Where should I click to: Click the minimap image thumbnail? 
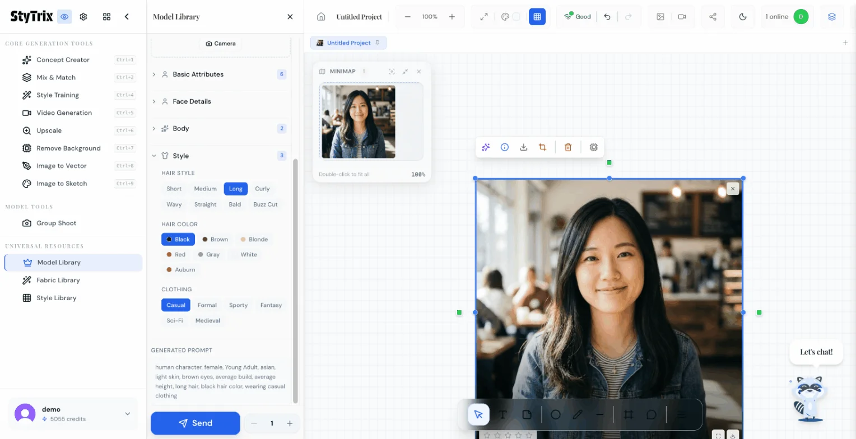click(x=358, y=122)
